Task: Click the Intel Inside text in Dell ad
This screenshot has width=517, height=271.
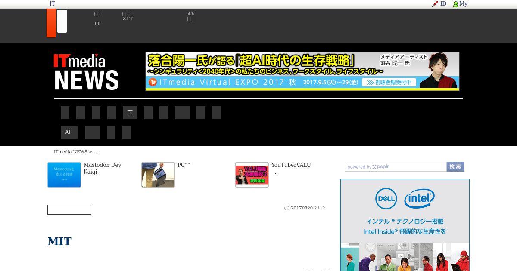Action: [405, 231]
